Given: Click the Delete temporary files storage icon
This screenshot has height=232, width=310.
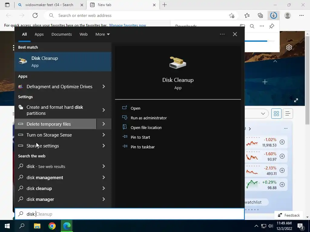Looking at the screenshot, I should coord(21,124).
